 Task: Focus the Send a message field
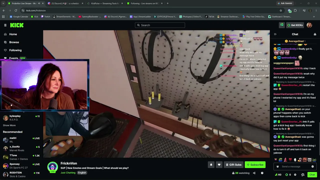pyautogui.click(x=295, y=166)
